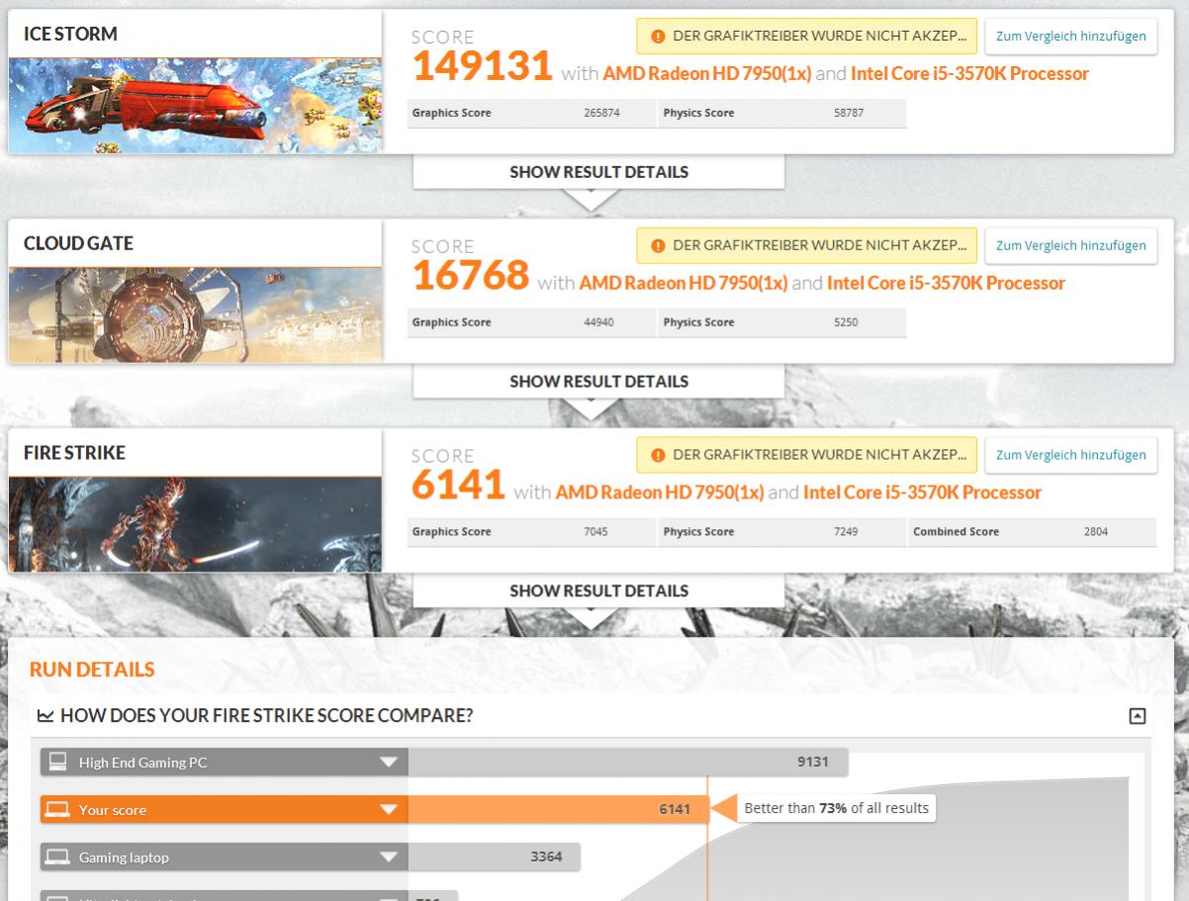Add Cloud Gate result to comparison
This screenshot has width=1189, height=901.
tap(1070, 246)
